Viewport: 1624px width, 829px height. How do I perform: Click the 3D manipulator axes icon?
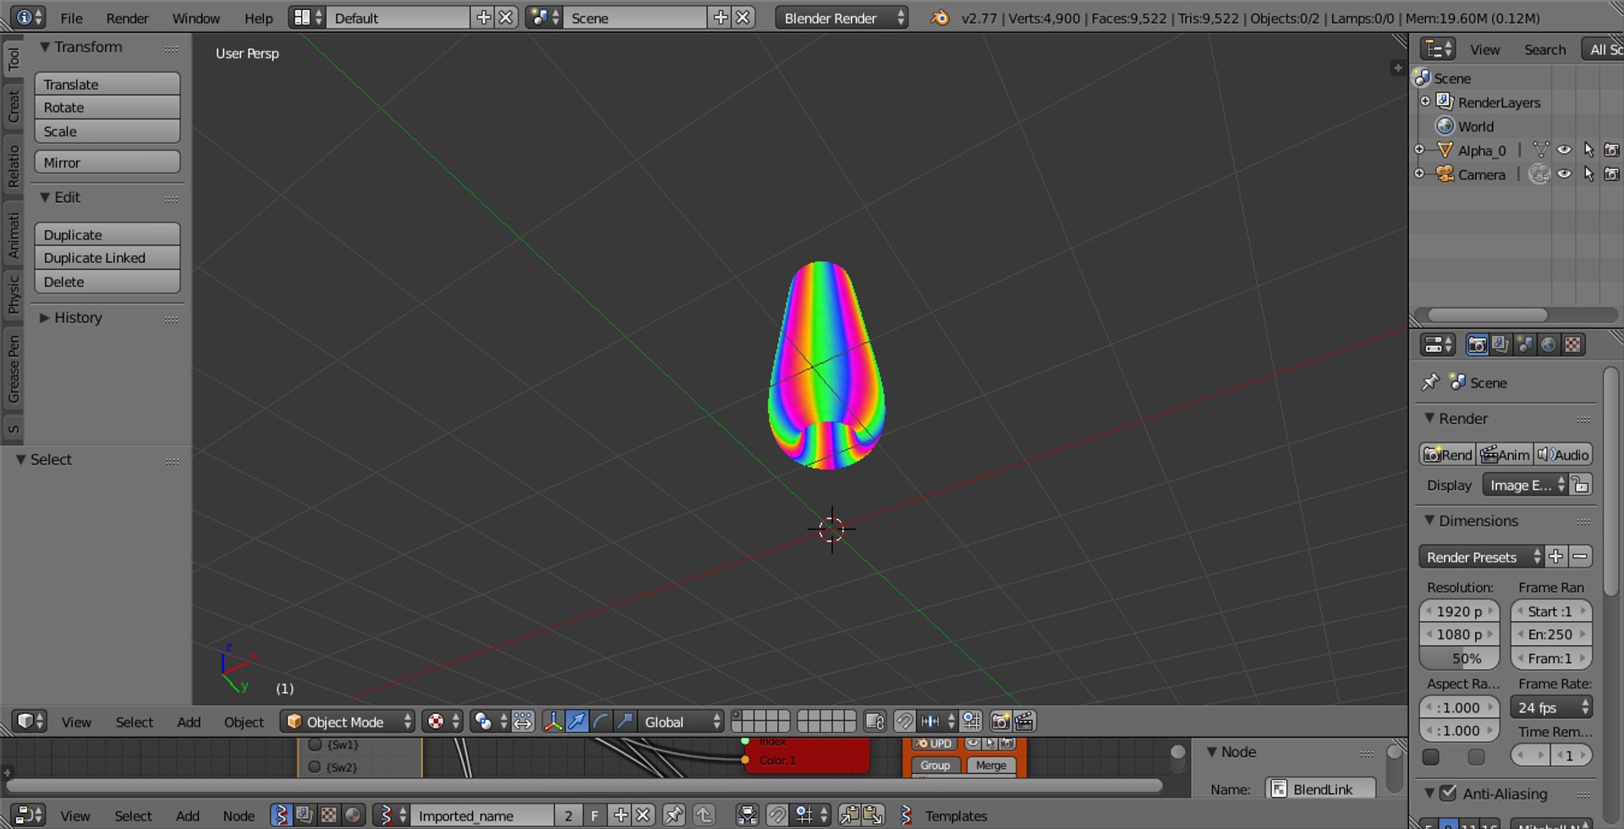[x=552, y=722]
